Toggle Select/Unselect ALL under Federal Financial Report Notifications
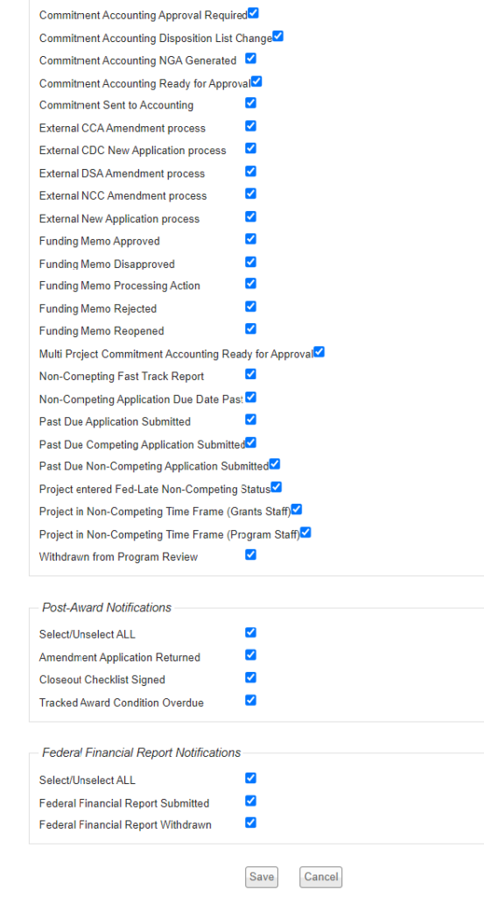The height and width of the screenshot is (897, 484). pos(251,778)
